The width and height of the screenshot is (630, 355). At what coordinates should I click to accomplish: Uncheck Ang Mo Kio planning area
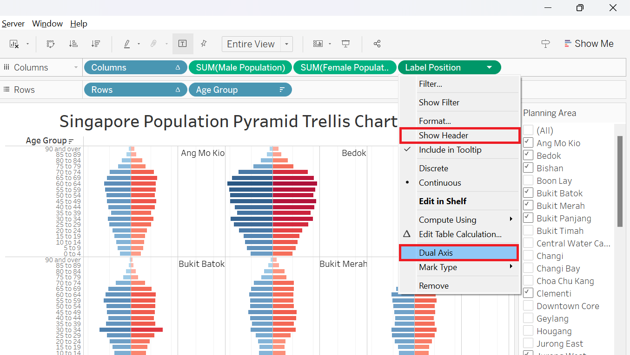tap(528, 143)
